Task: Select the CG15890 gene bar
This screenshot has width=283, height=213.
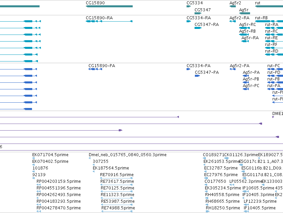Action: [x=109, y=6]
